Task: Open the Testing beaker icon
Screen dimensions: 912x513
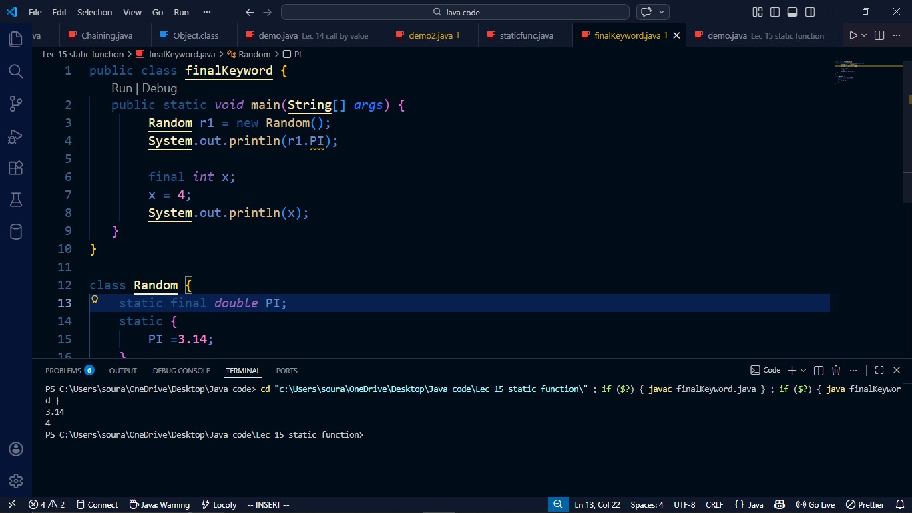Action: point(16,200)
